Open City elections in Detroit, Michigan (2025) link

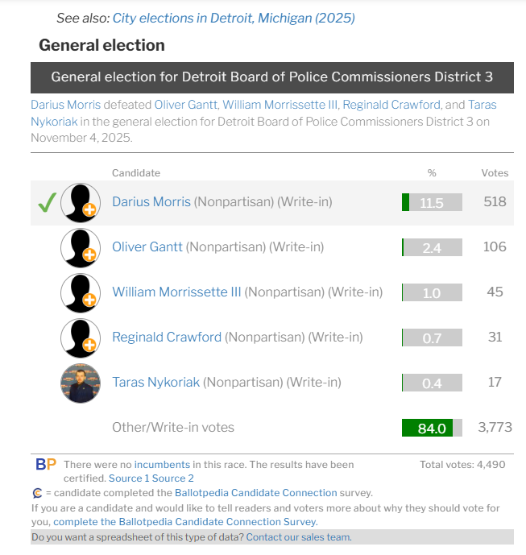point(234,18)
